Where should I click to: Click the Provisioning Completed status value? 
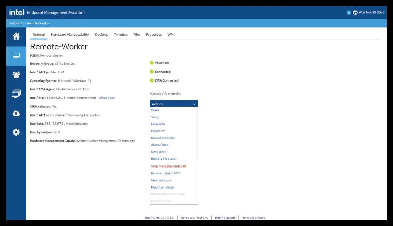point(83,115)
